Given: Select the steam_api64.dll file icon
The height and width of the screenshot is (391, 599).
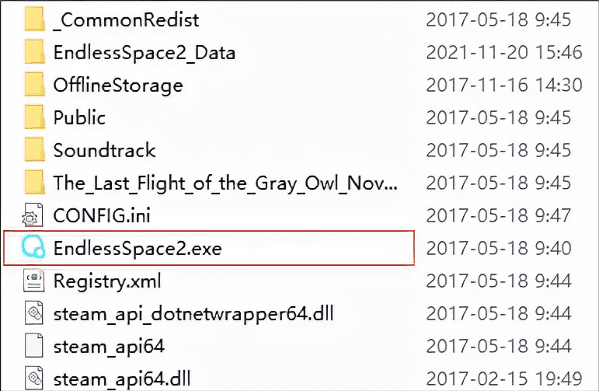Looking at the screenshot, I should [33, 378].
